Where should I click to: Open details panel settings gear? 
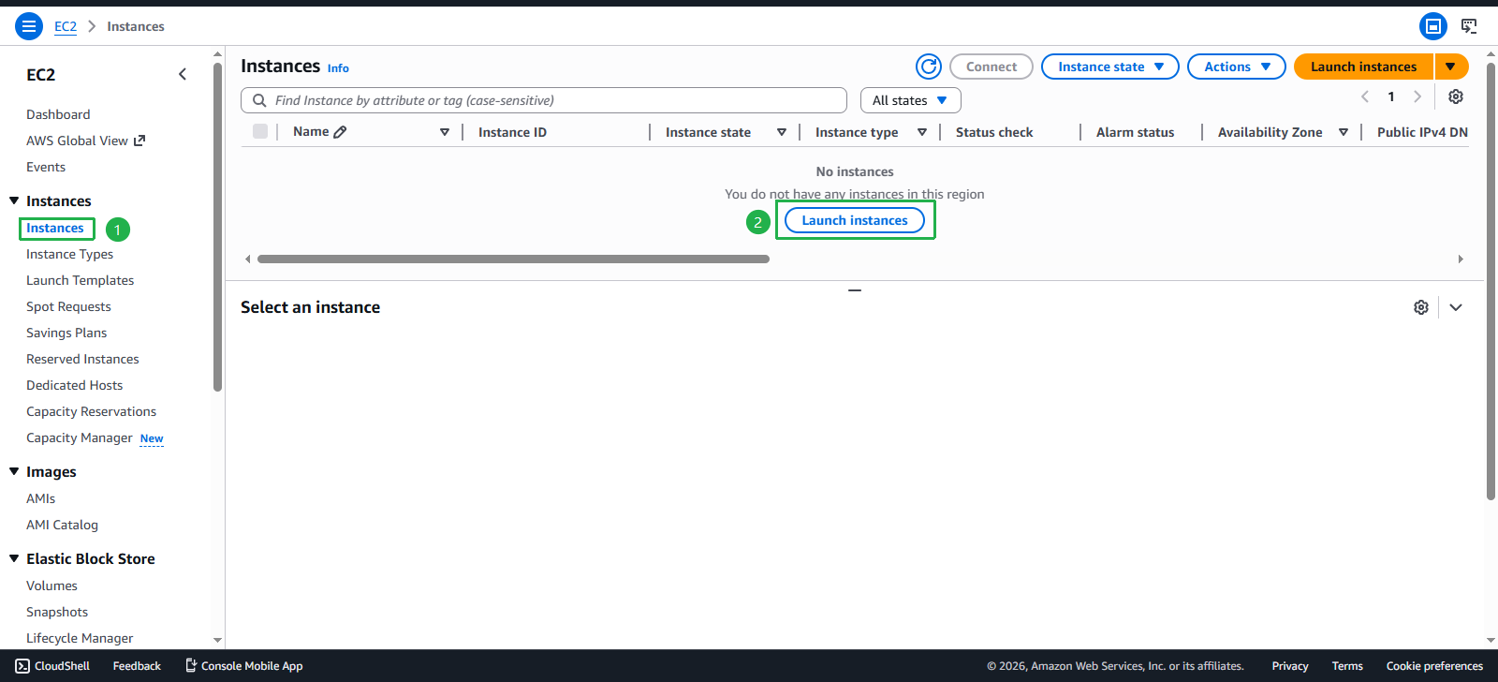click(1421, 307)
